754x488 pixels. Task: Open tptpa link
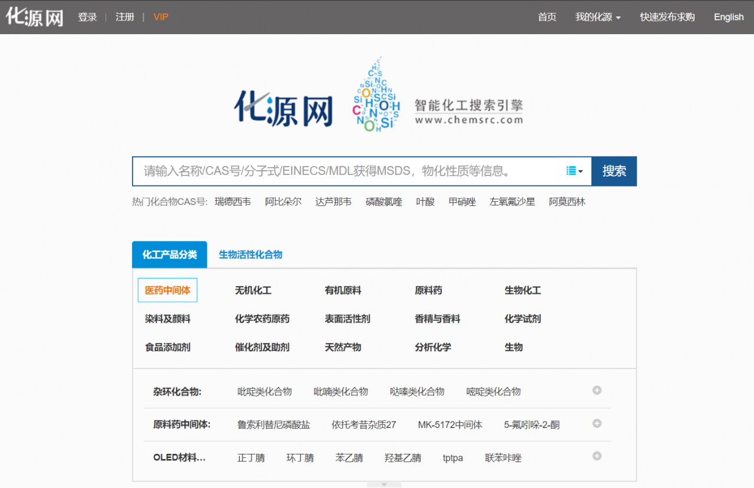pyautogui.click(x=453, y=458)
